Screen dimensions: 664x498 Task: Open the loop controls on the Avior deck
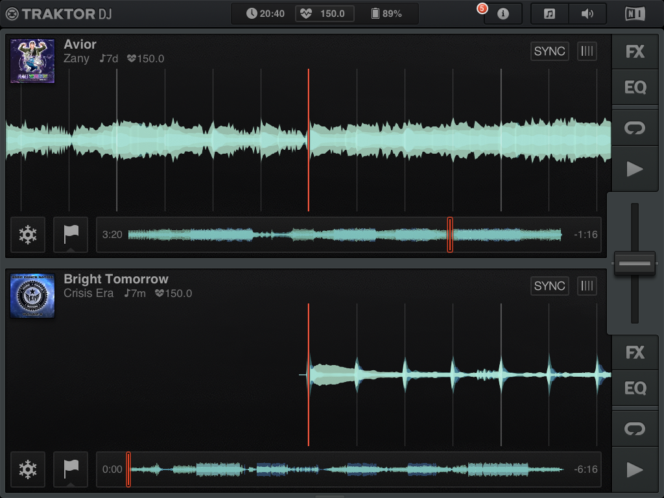point(635,128)
